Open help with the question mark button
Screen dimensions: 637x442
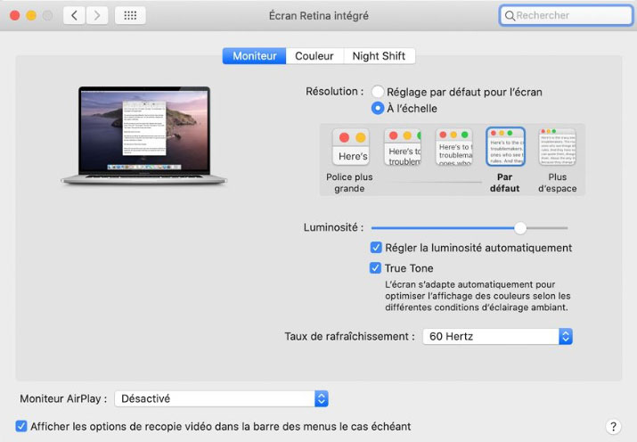(x=613, y=427)
